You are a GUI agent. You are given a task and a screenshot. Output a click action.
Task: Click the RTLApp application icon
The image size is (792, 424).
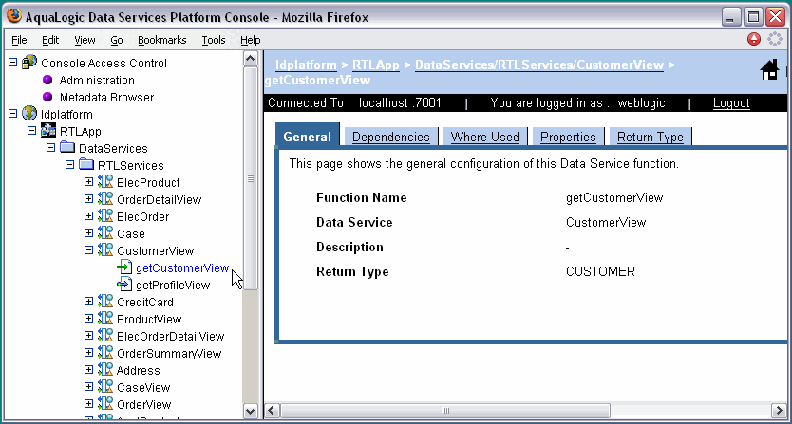click(x=48, y=131)
